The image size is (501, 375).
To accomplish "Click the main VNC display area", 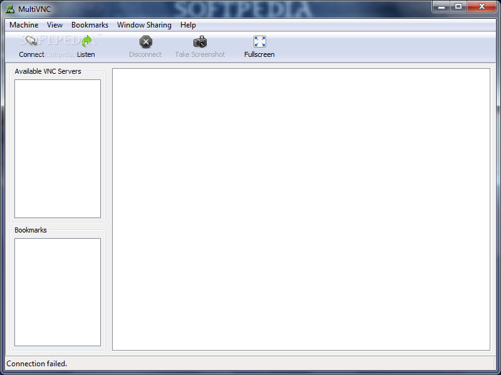I will [x=301, y=209].
